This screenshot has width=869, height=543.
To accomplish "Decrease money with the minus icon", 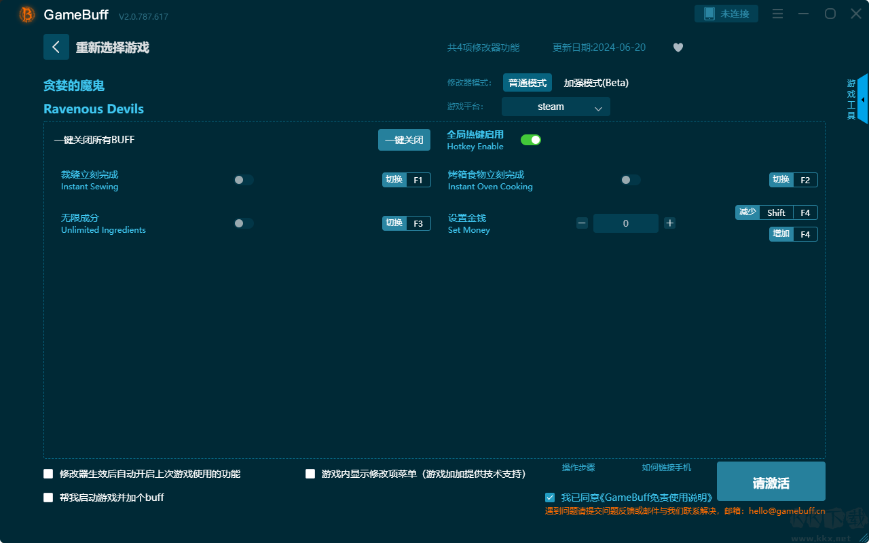I will (x=582, y=223).
